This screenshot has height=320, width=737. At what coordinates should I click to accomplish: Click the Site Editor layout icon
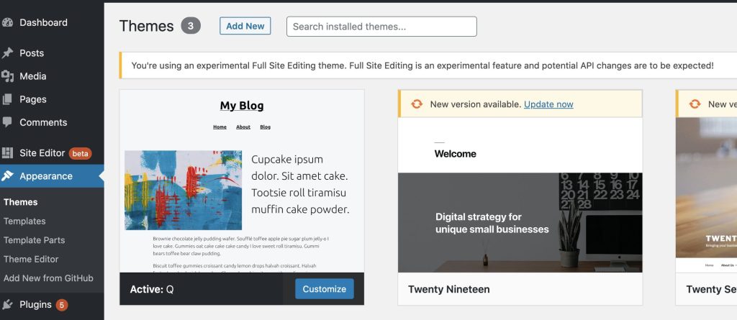(x=8, y=153)
